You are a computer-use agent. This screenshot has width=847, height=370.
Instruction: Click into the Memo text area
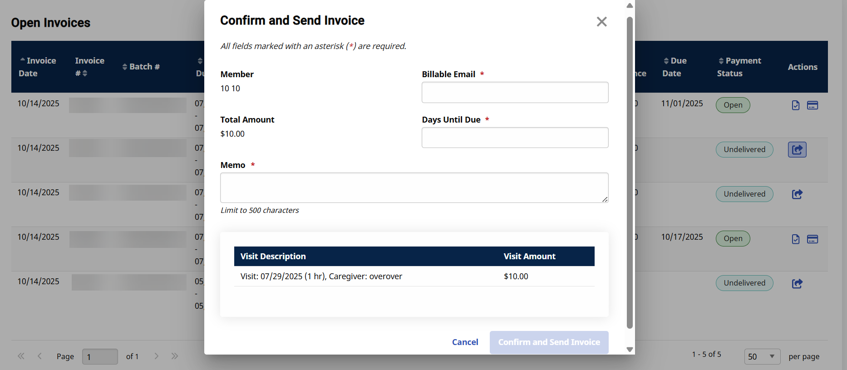pos(414,187)
